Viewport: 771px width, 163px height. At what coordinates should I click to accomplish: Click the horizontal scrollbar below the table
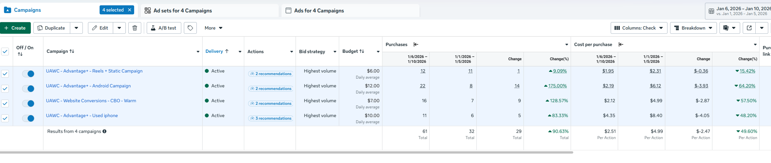[286, 152]
